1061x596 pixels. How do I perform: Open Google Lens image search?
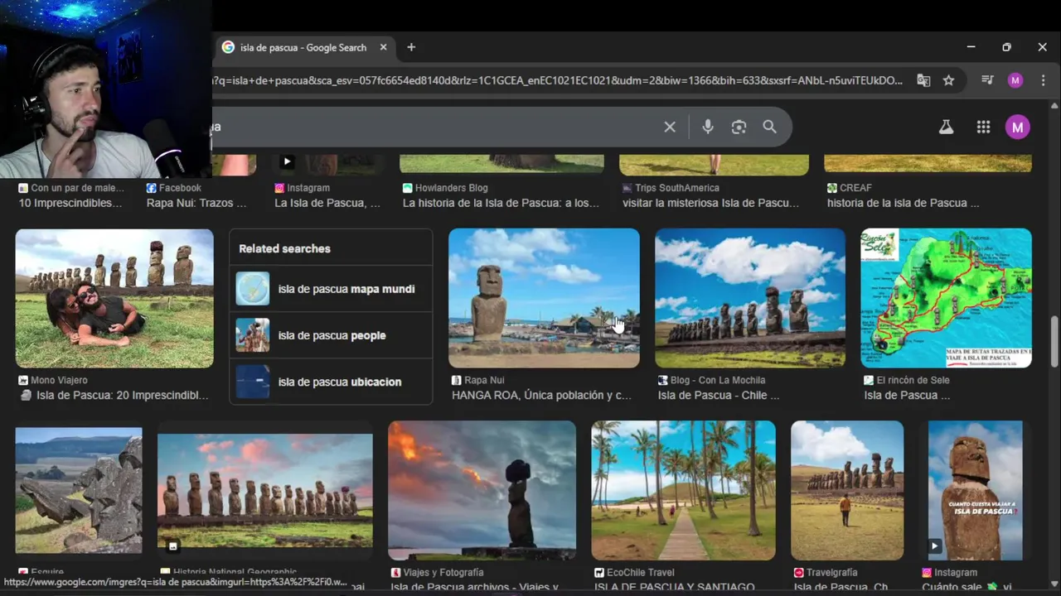click(x=739, y=127)
